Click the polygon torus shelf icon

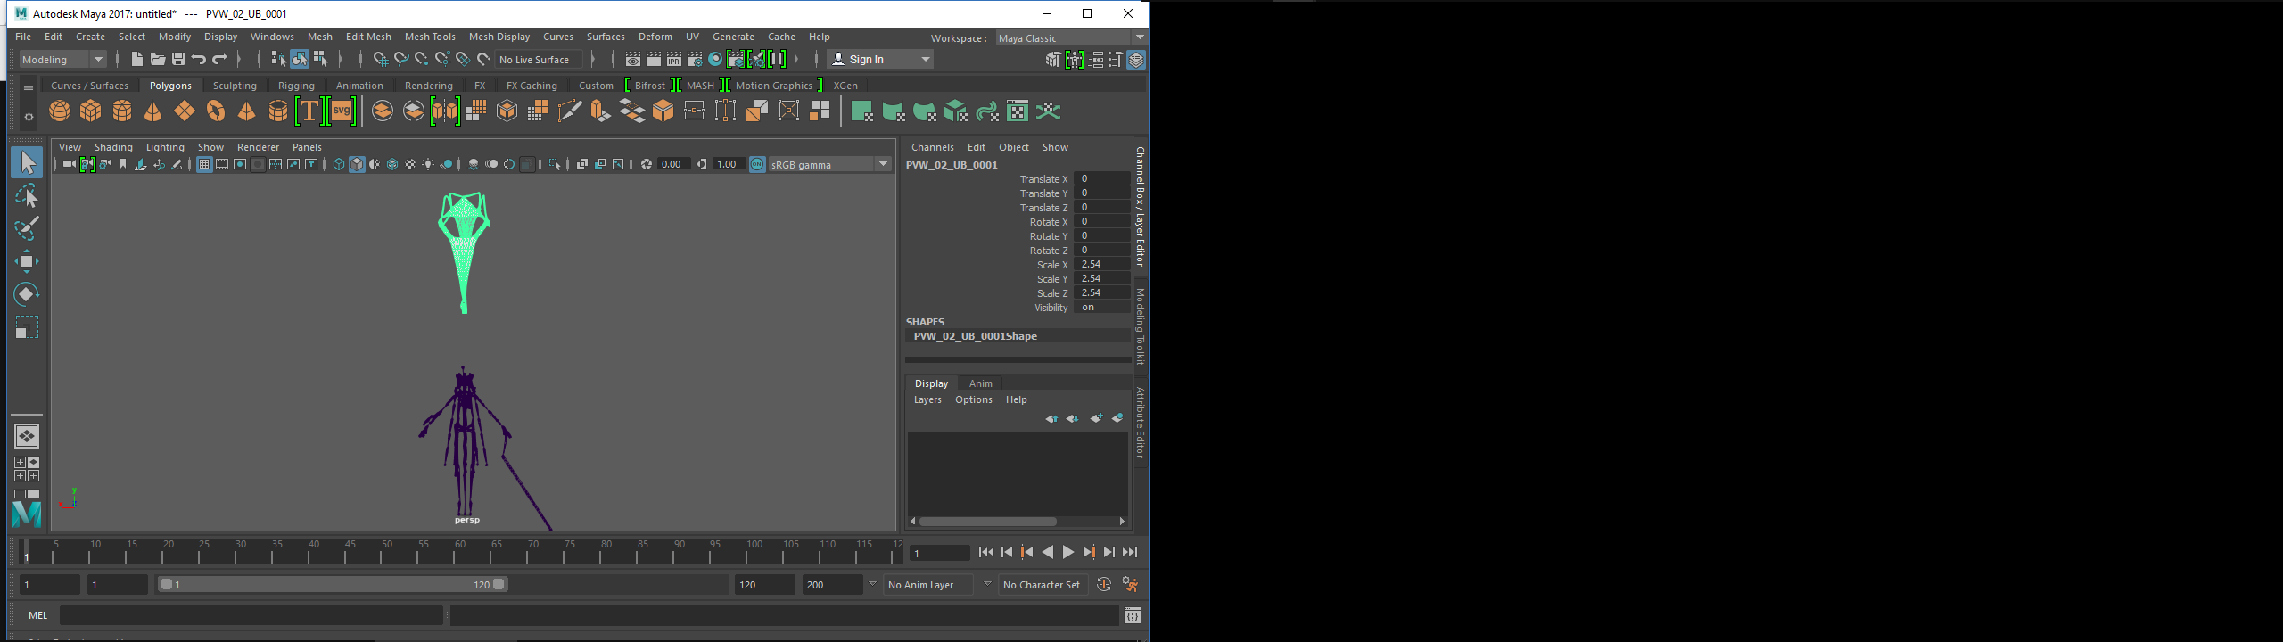[x=216, y=111]
